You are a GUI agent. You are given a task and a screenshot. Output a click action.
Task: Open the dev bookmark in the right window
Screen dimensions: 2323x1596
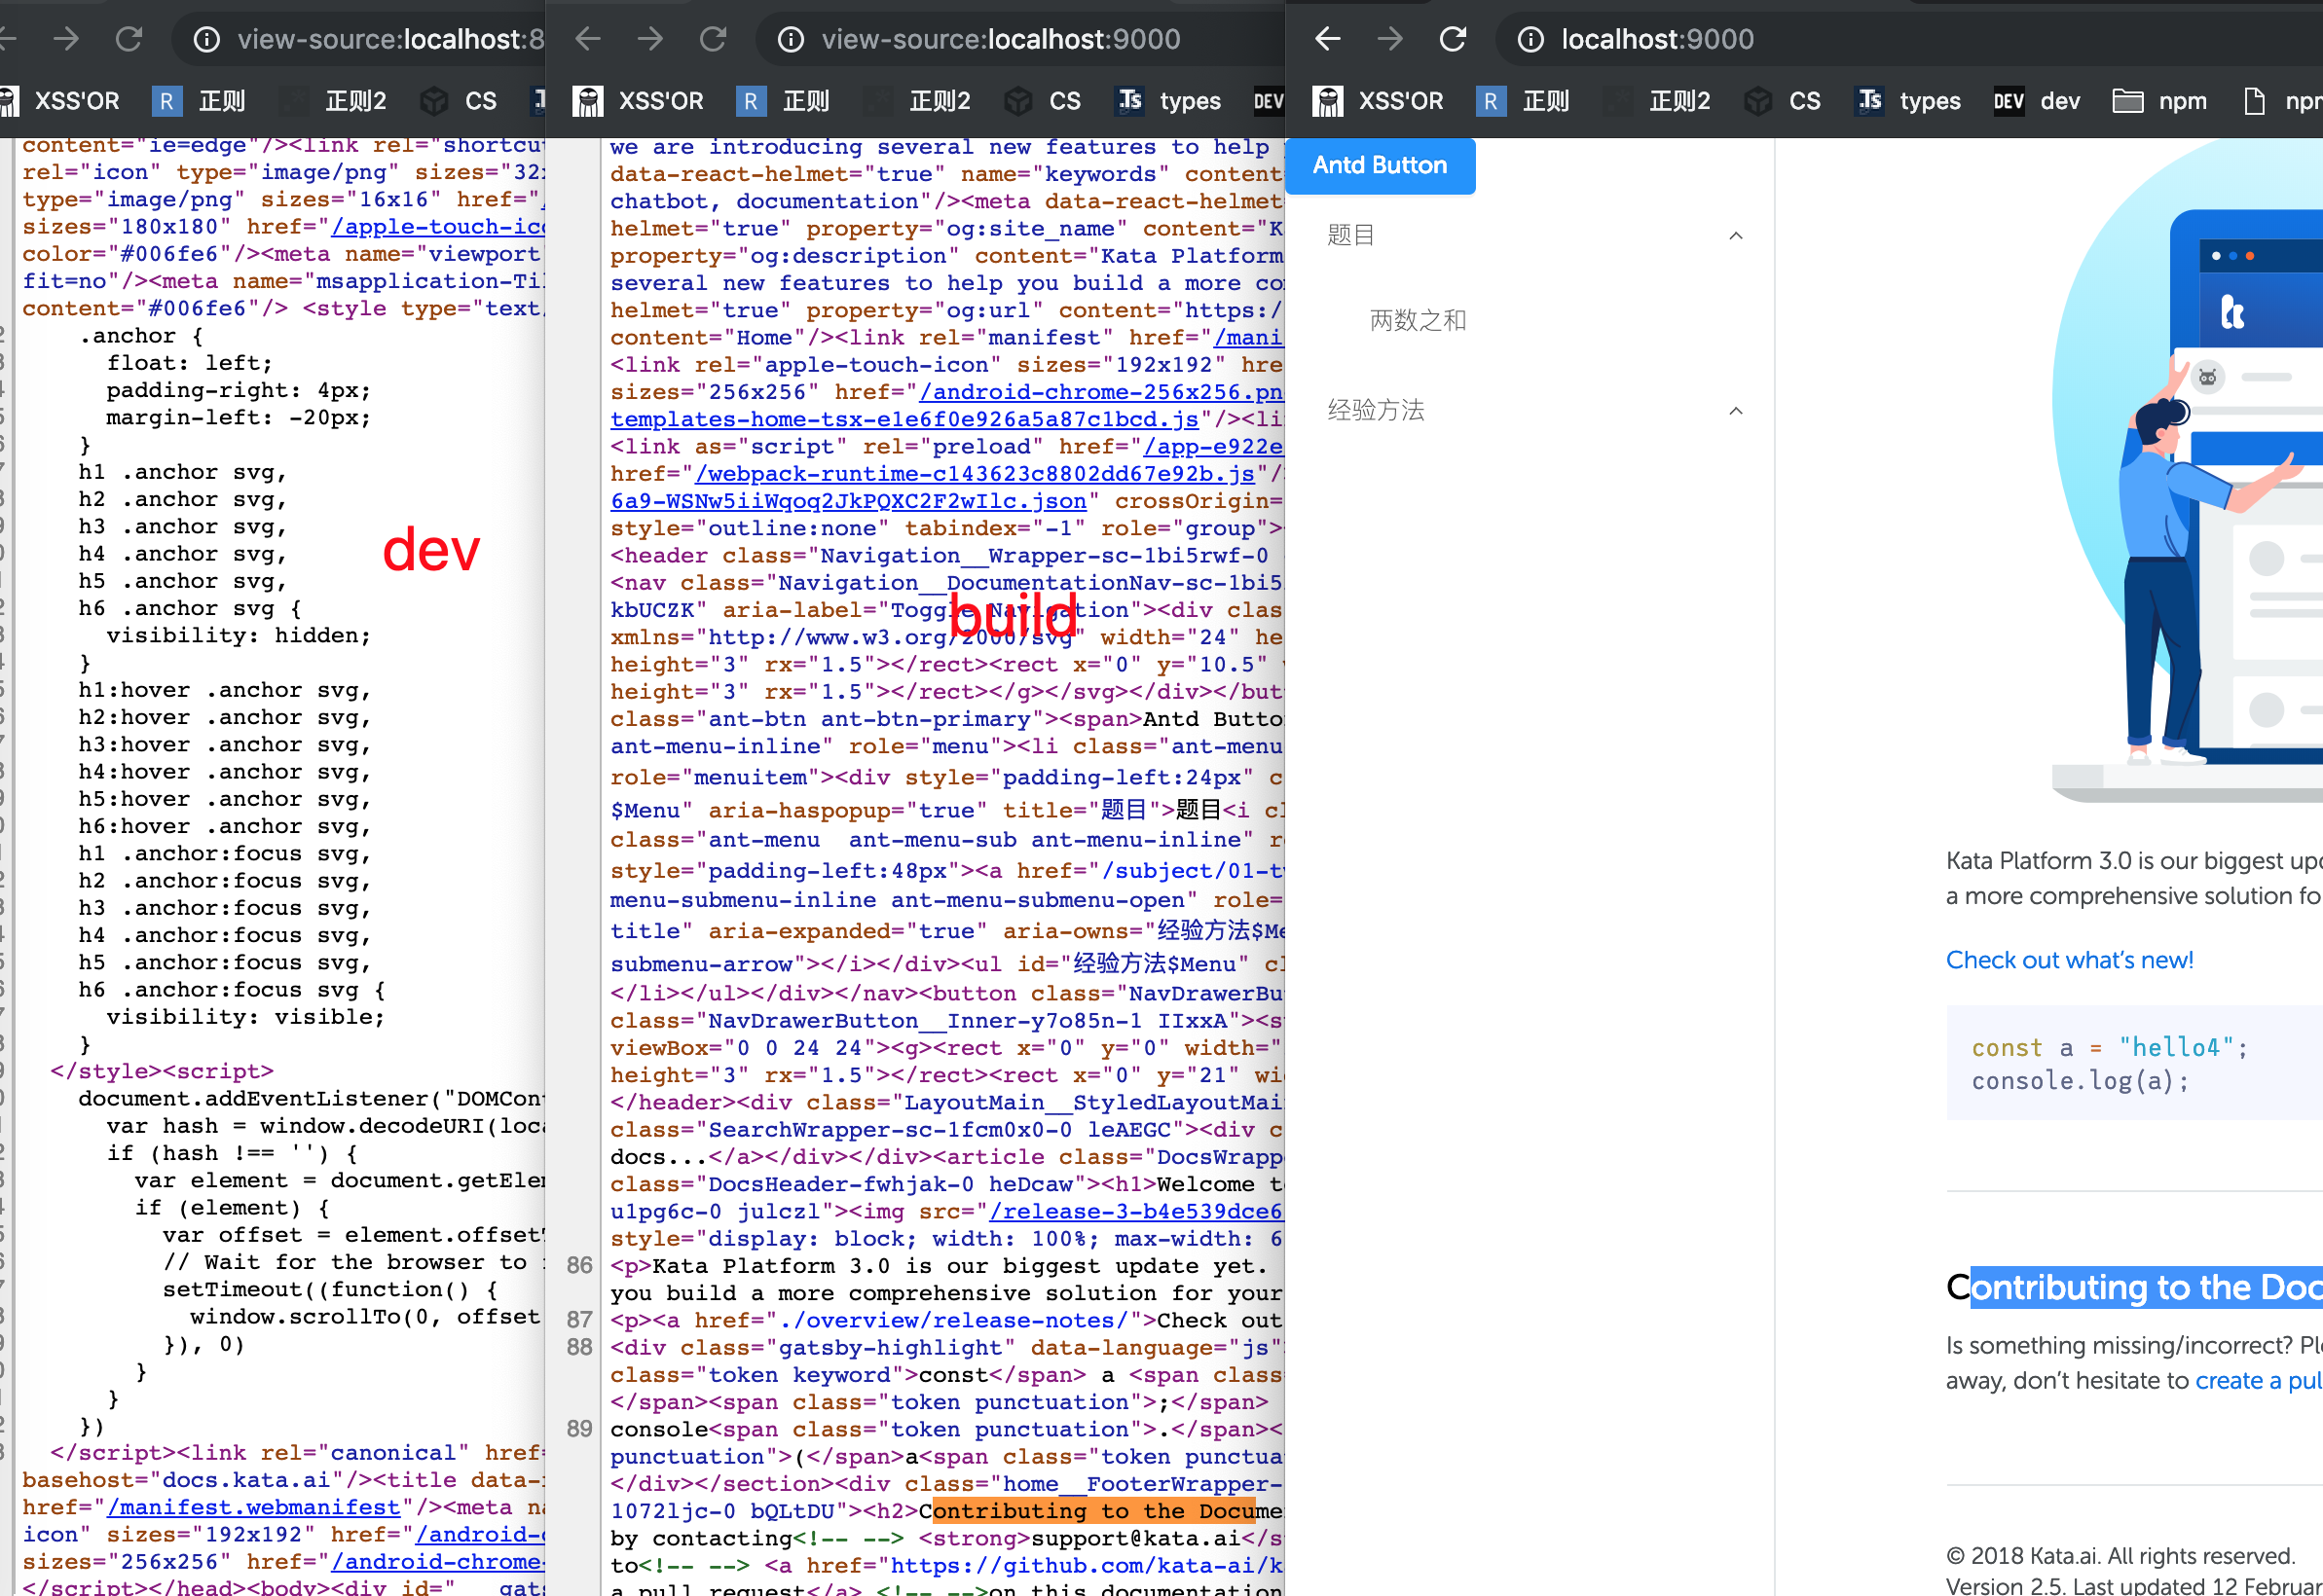2037,101
